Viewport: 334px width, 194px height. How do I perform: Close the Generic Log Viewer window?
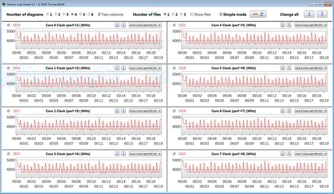(x=327, y=4)
